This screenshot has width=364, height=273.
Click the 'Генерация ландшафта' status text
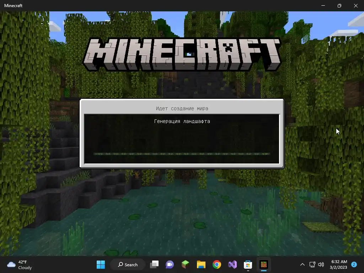point(182,121)
